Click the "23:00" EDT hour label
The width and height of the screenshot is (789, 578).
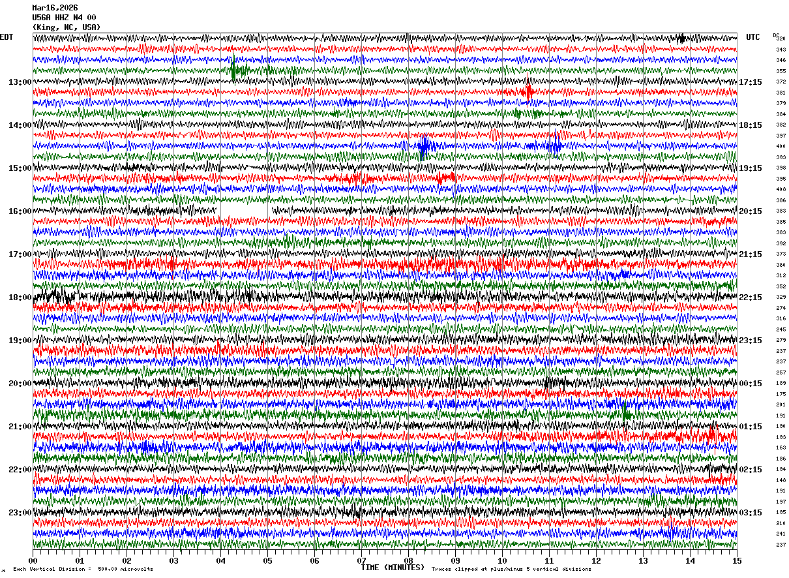[20, 512]
